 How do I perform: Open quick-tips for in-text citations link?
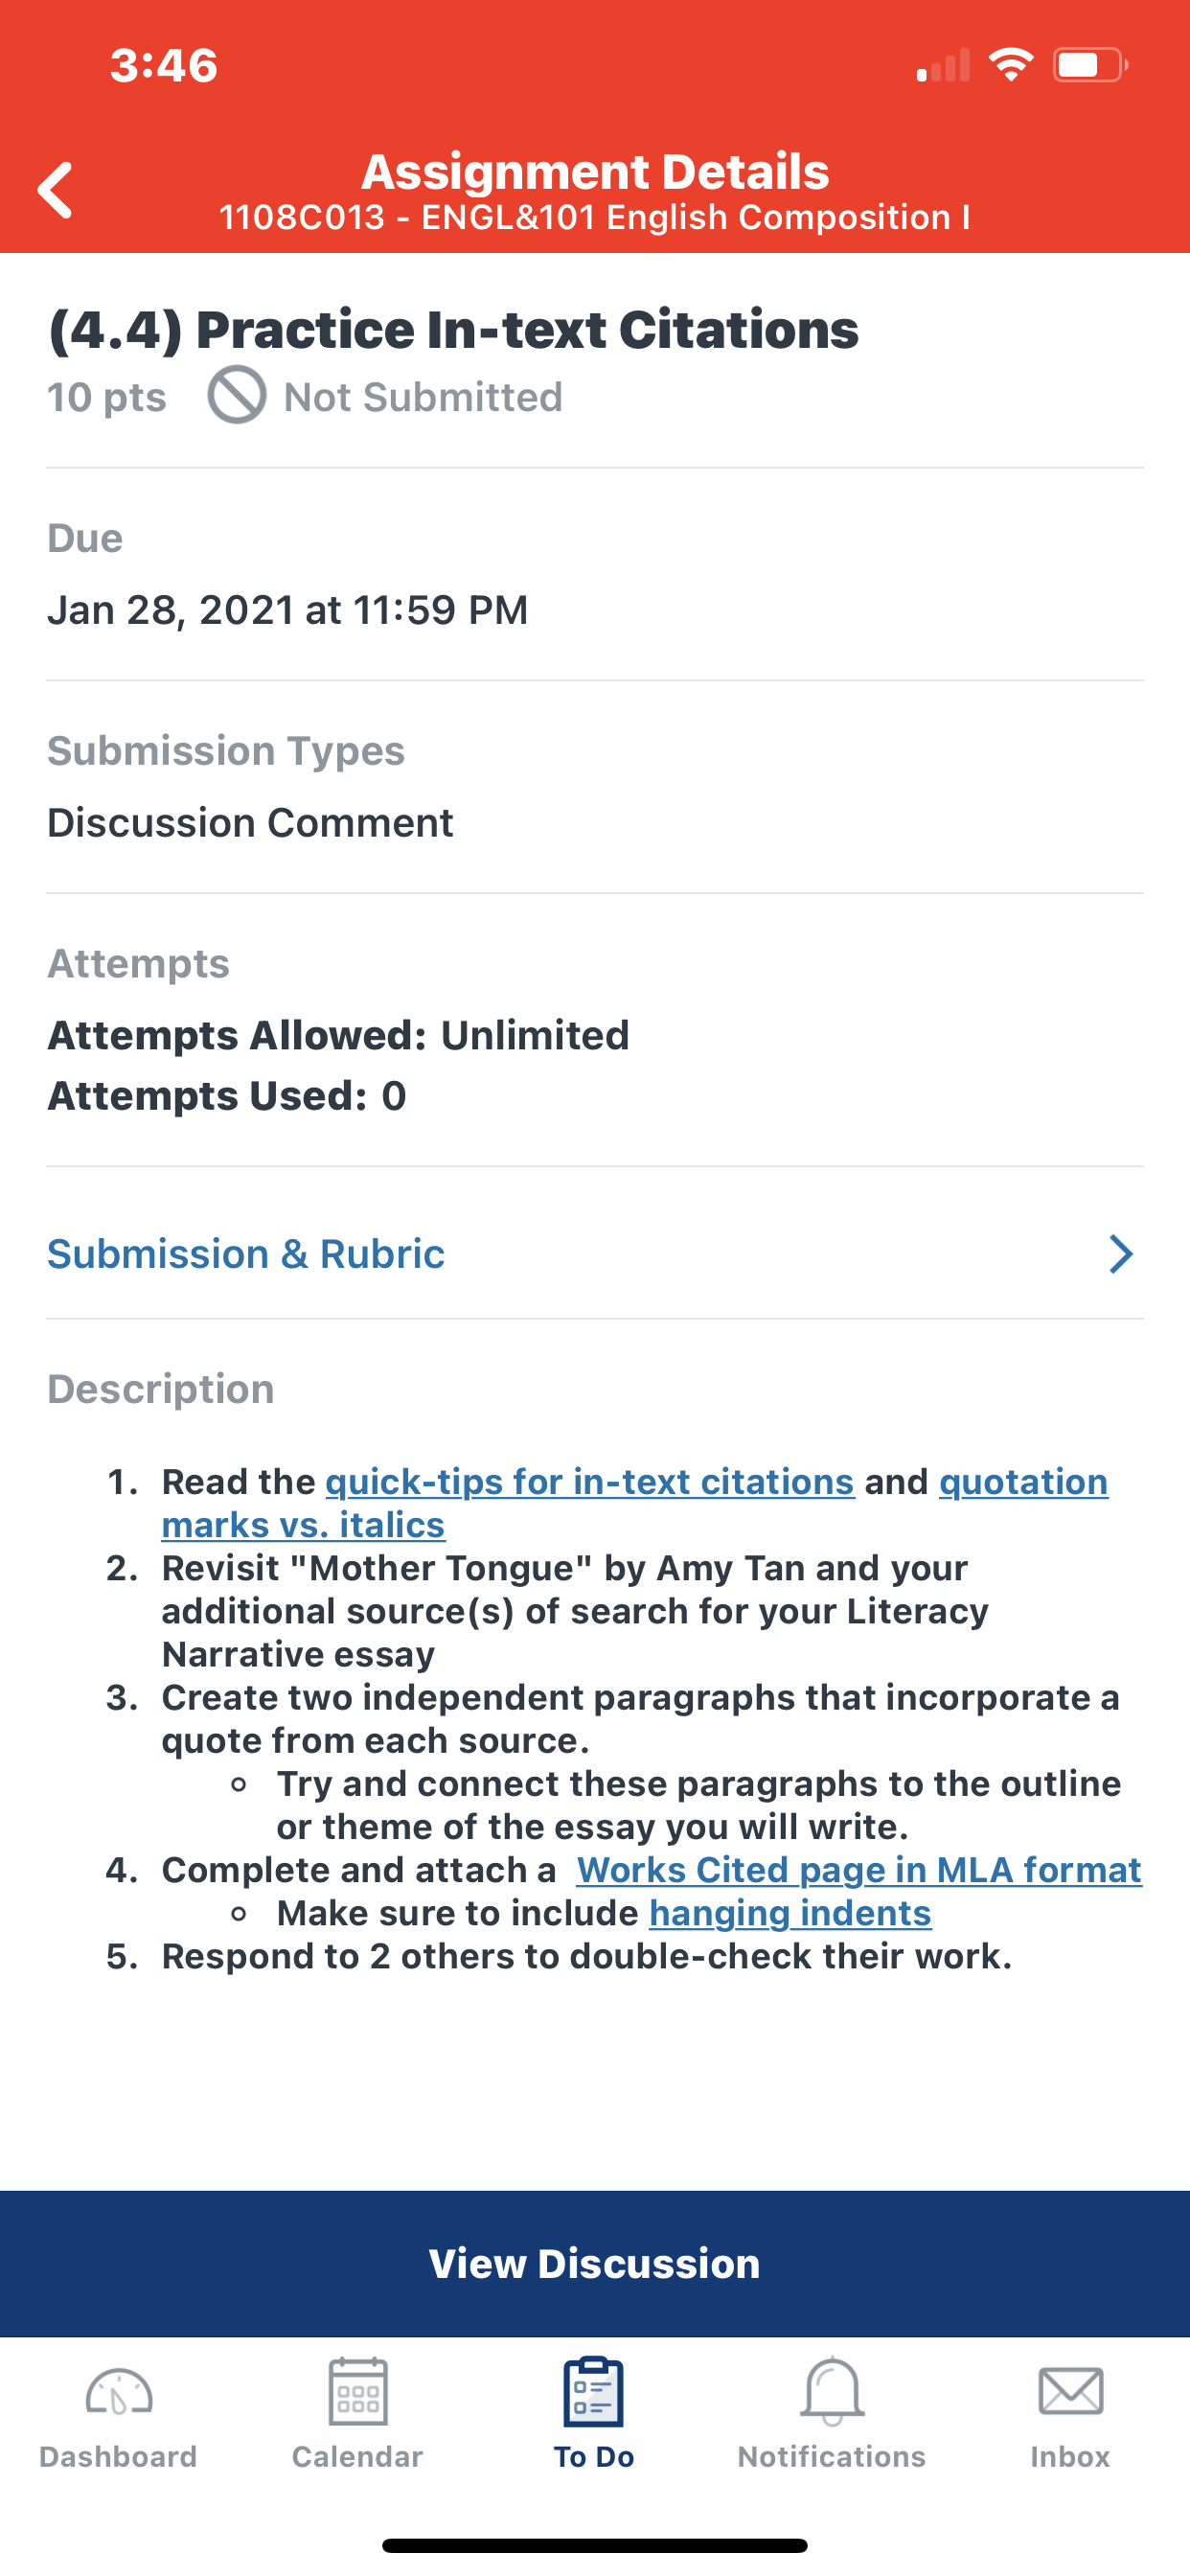click(x=590, y=1482)
